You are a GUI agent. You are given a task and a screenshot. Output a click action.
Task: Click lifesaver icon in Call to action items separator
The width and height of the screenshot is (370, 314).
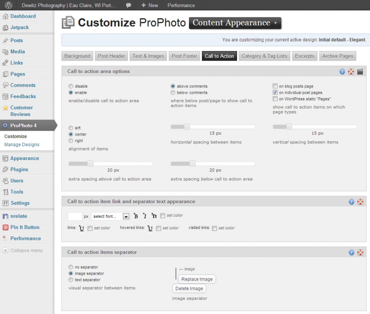pyautogui.click(x=360, y=252)
